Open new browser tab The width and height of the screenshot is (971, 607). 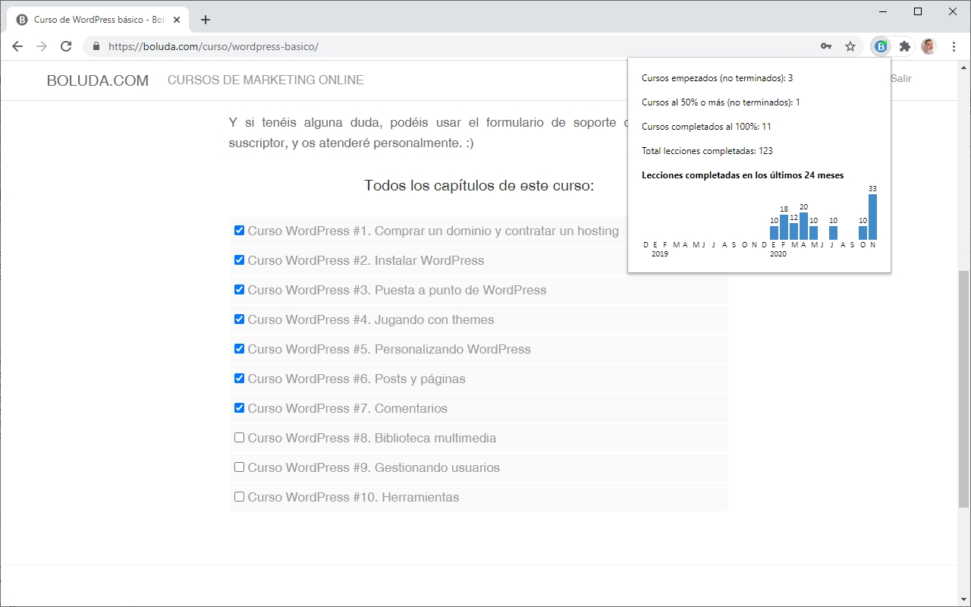(206, 20)
